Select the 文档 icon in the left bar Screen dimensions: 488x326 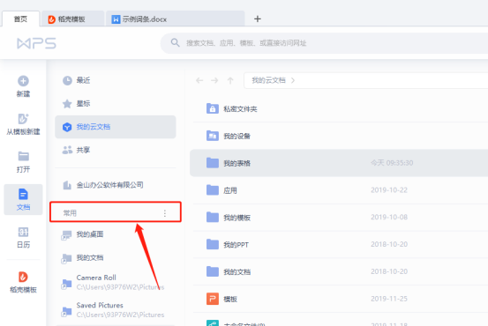coord(23,194)
